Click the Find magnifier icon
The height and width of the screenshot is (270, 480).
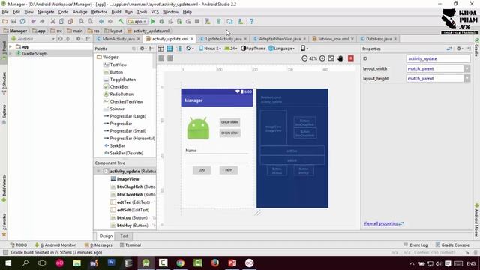tap(82, 22)
